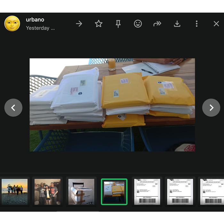Select the highlighted packages thumbnail
Screen dimensions: 224x224
[x=114, y=191]
